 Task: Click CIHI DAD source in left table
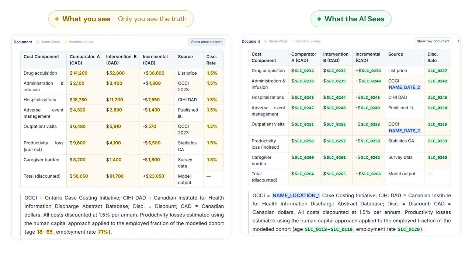click(187, 100)
